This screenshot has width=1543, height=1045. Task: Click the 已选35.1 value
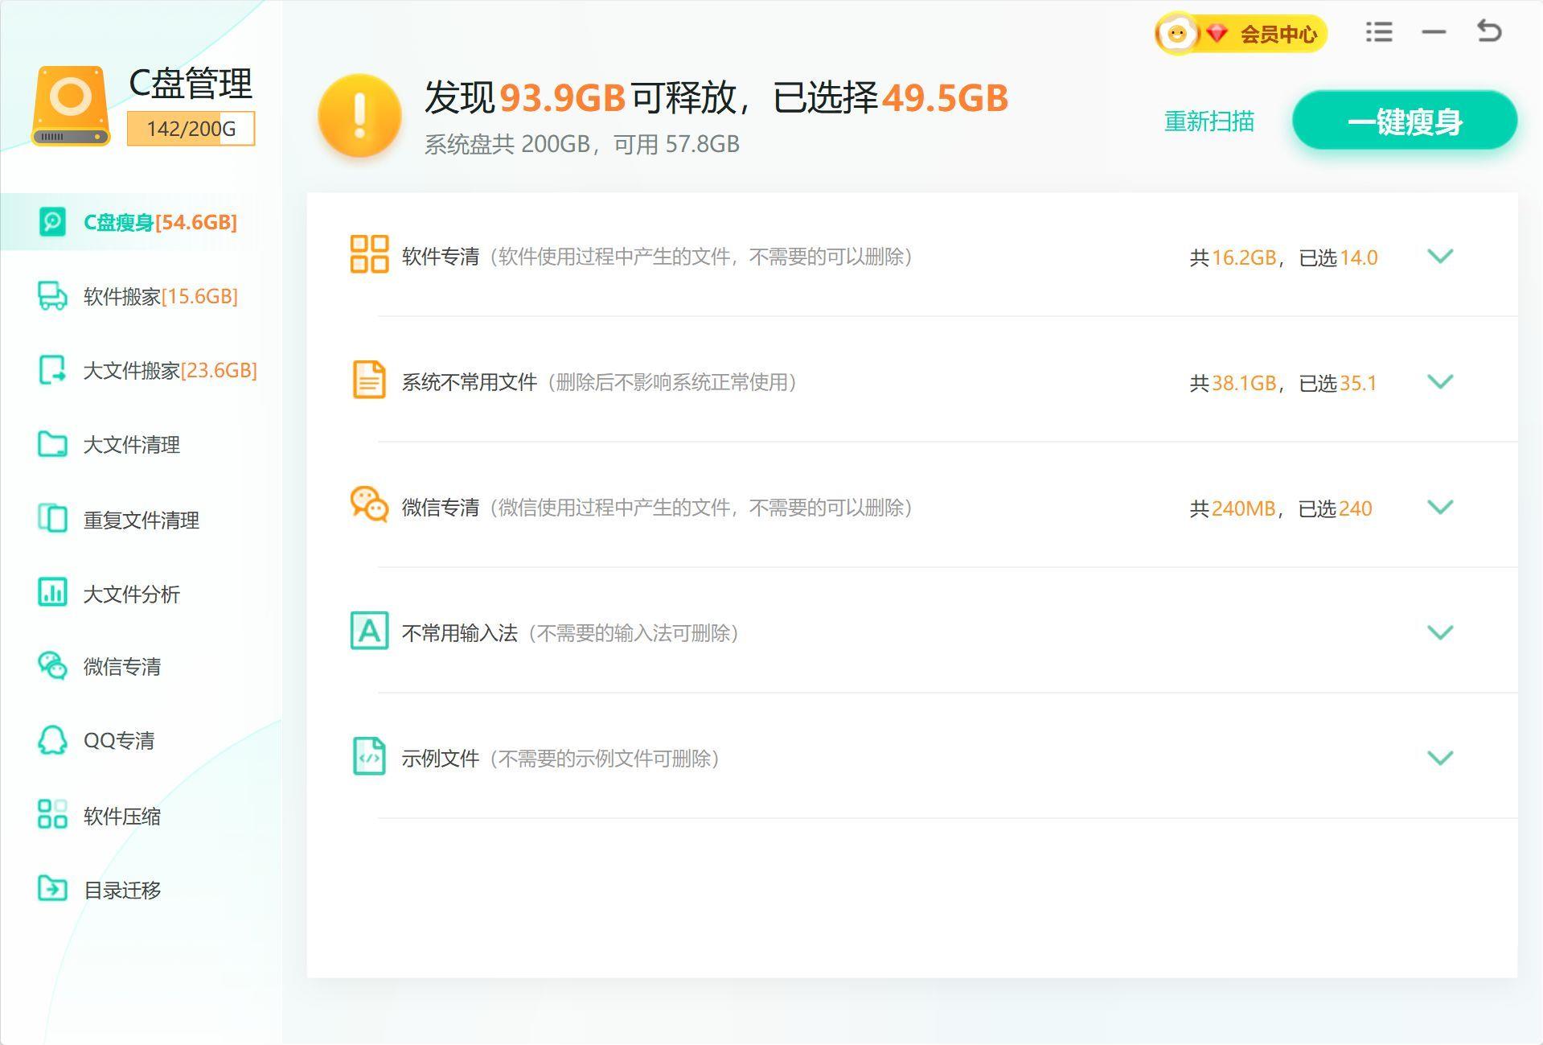(x=1339, y=383)
